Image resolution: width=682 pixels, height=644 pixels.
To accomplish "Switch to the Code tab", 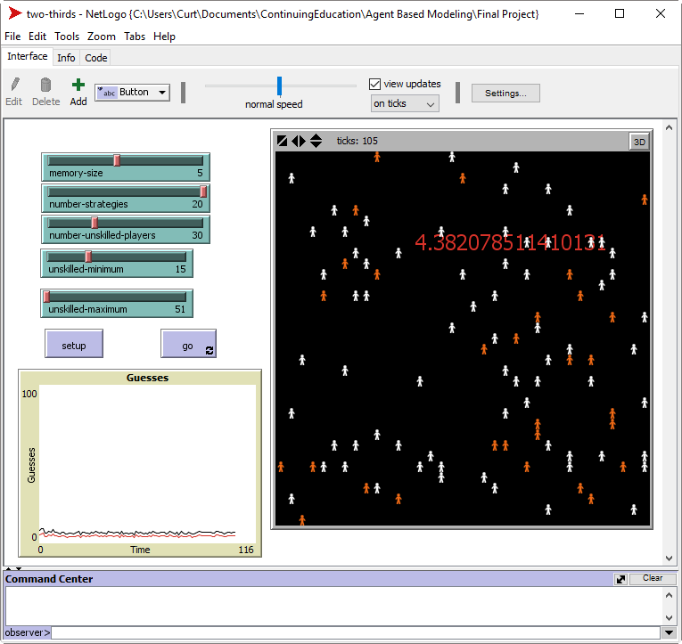I will tap(95, 58).
